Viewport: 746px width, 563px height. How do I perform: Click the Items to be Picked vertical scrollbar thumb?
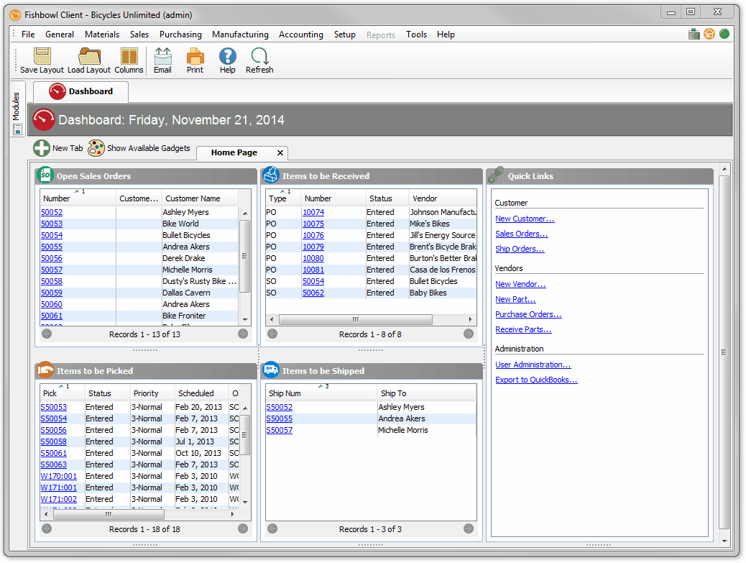coord(245,435)
